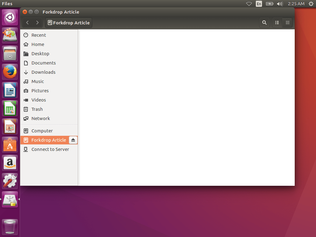The height and width of the screenshot is (237, 316).
Task: Open Ubuntu Software center
Action: coord(10,145)
